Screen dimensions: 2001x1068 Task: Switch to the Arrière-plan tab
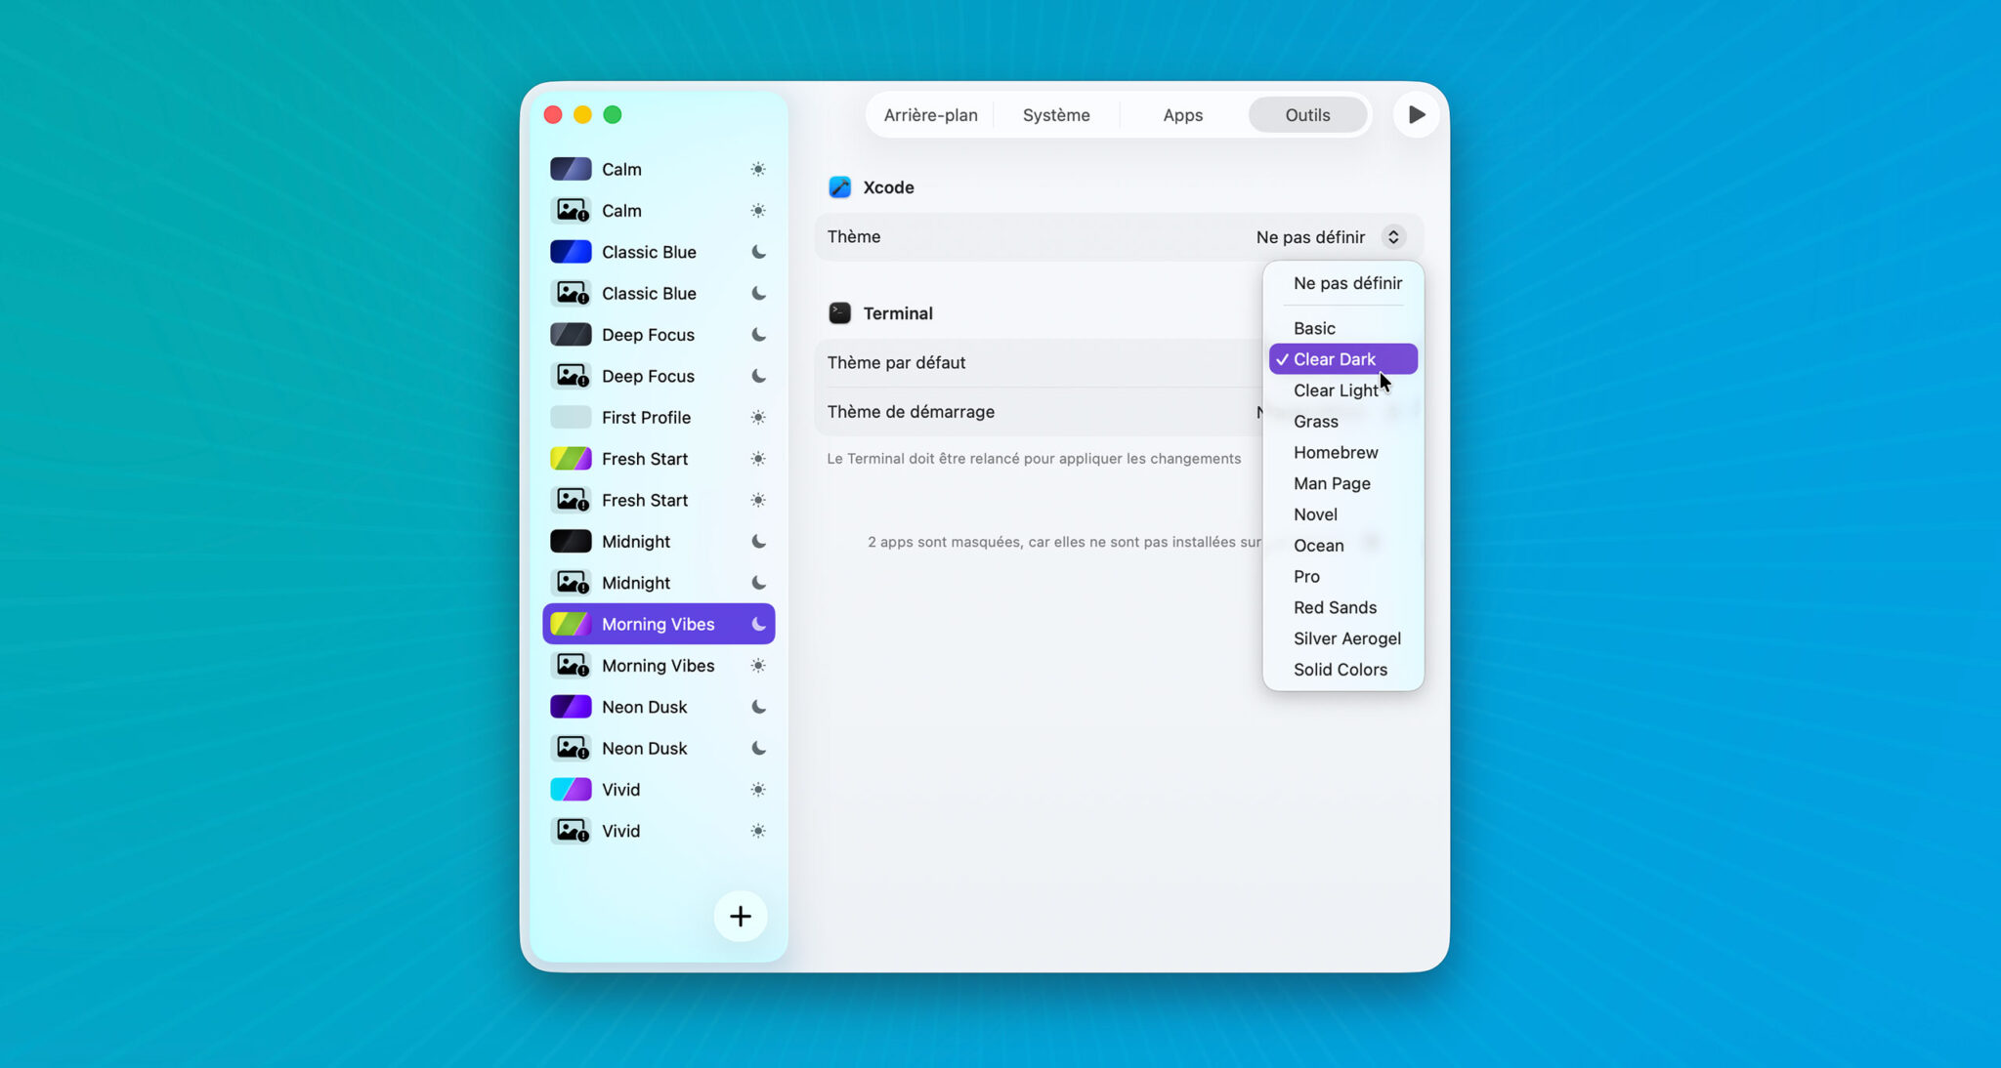pyautogui.click(x=929, y=114)
